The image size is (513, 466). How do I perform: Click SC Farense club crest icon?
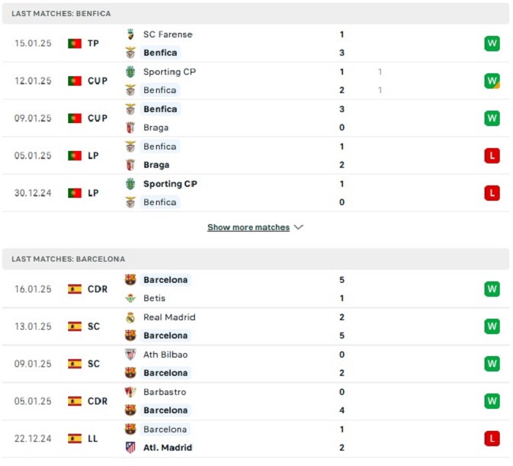pos(130,34)
